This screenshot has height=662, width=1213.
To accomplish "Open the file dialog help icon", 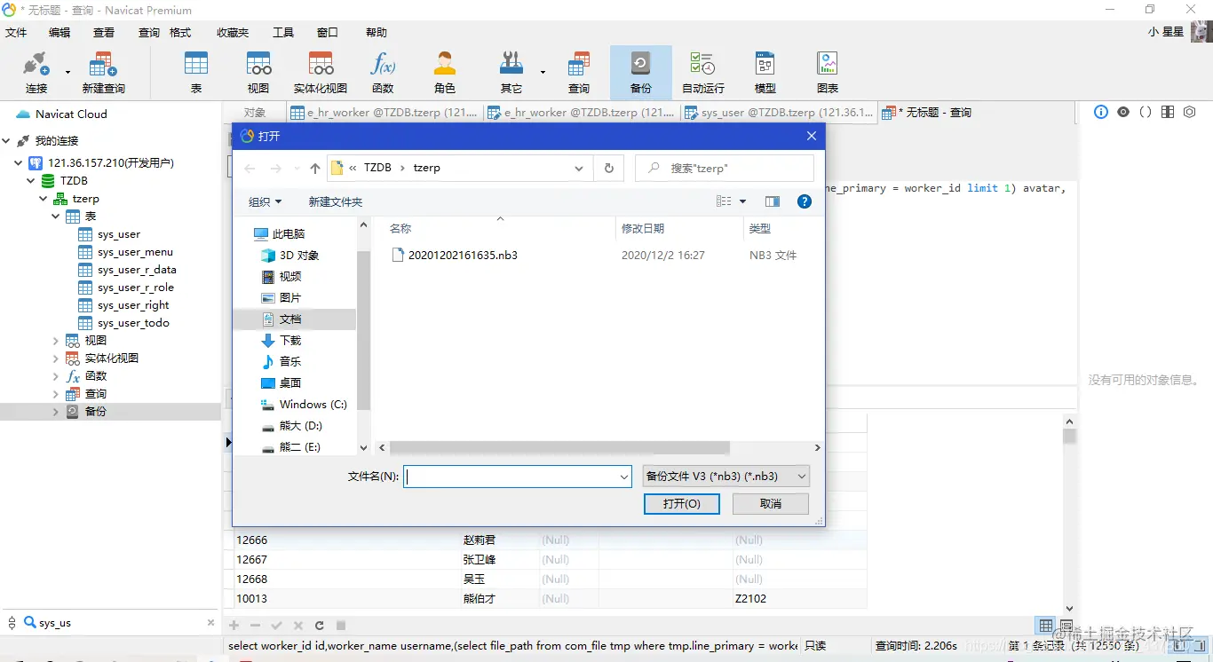I will pos(805,201).
